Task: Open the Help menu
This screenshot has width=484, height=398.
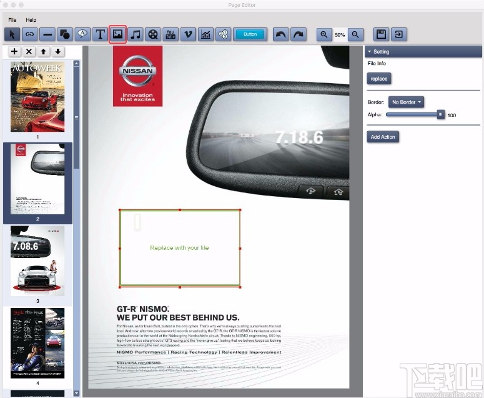Action: (x=31, y=20)
